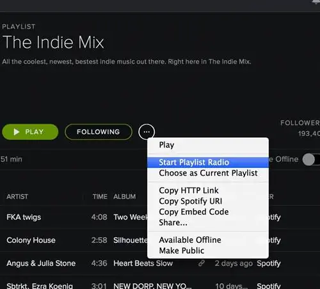The image size is (320, 289).
Task: Choose Start Playlist Radio menu entry
Action: pos(208,162)
